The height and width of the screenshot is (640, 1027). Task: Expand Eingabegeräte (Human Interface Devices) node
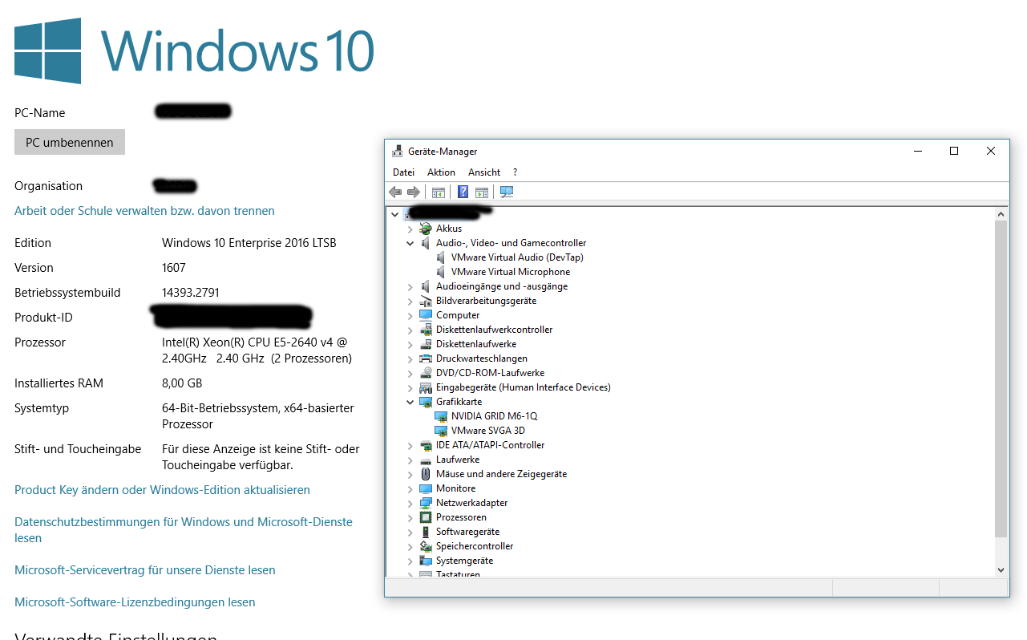click(410, 387)
